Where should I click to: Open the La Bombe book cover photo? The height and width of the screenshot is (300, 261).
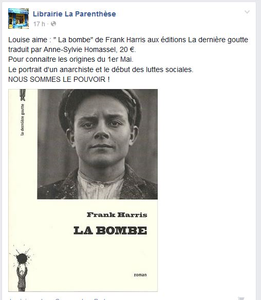tap(83, 190)
